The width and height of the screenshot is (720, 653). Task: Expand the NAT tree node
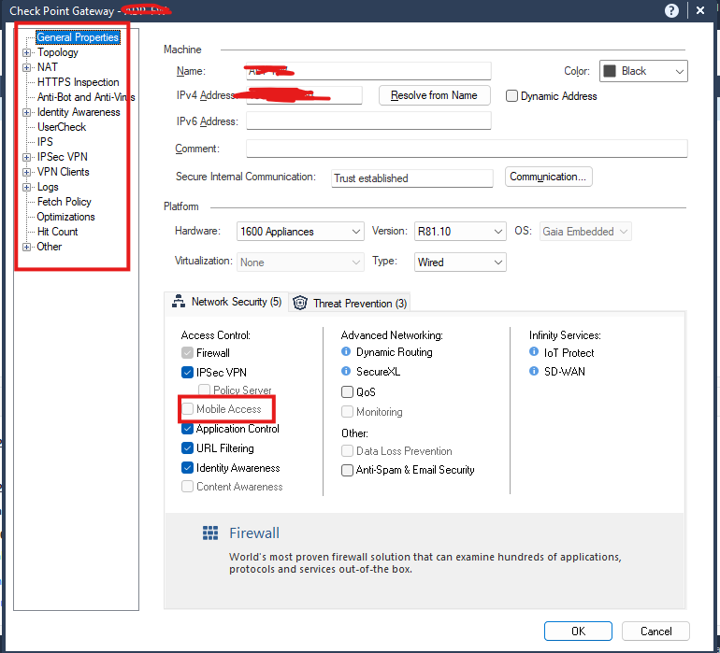[26, 67]
